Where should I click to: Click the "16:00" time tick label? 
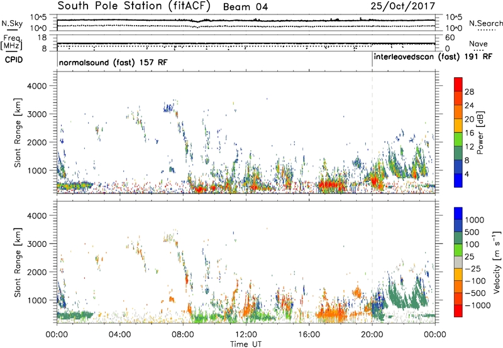(309, 335)
